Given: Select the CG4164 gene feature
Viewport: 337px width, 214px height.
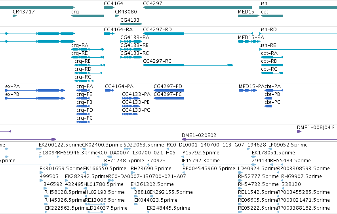Looking at the screenshot, I should (109, 8).
